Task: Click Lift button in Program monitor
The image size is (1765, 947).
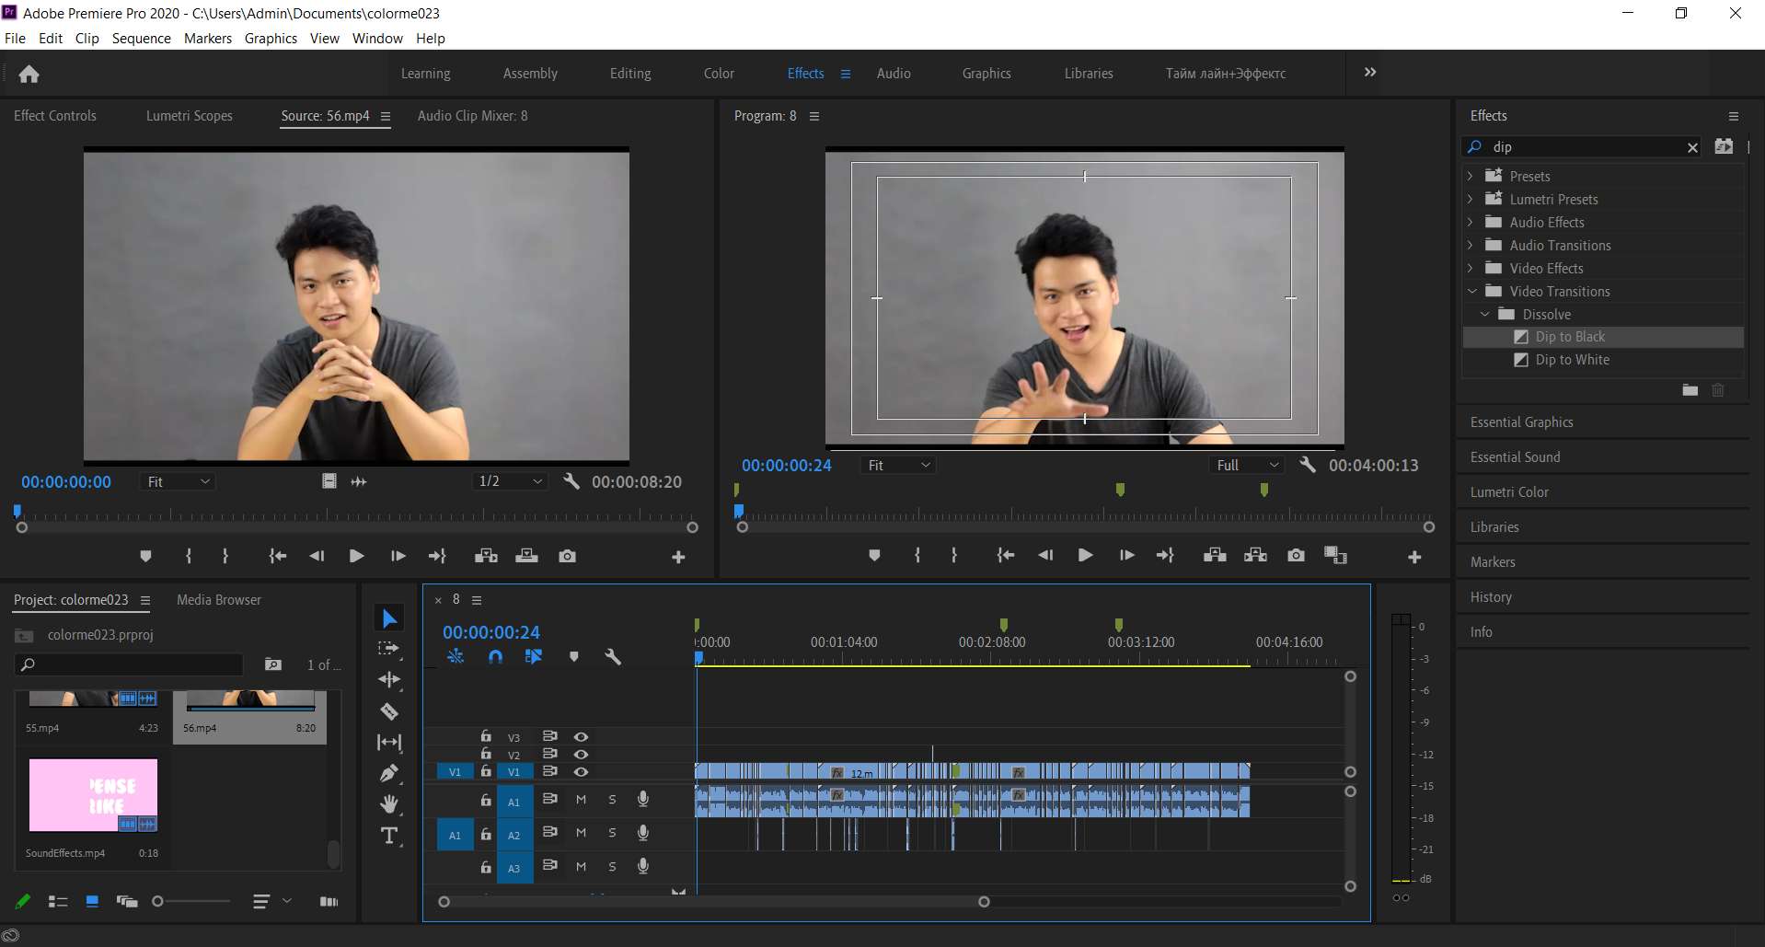Action: click(1215, 555)
